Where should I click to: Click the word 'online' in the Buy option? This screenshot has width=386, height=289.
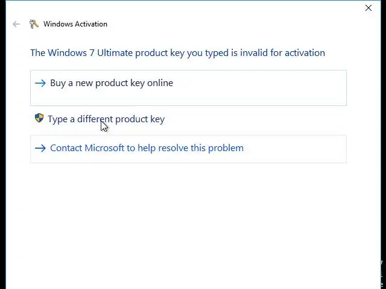[x=160, y=83]
